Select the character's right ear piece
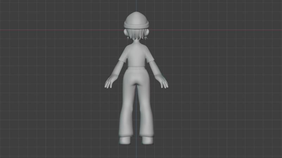The height and width of the screenshot is (158, 282). click(x=147, y=32)
